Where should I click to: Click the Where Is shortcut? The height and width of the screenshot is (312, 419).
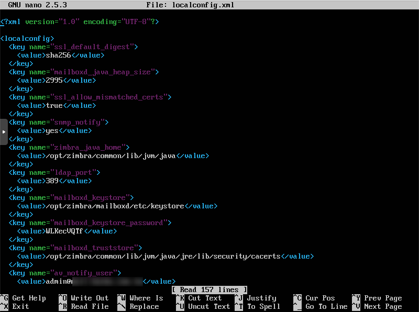click(140, 298)
